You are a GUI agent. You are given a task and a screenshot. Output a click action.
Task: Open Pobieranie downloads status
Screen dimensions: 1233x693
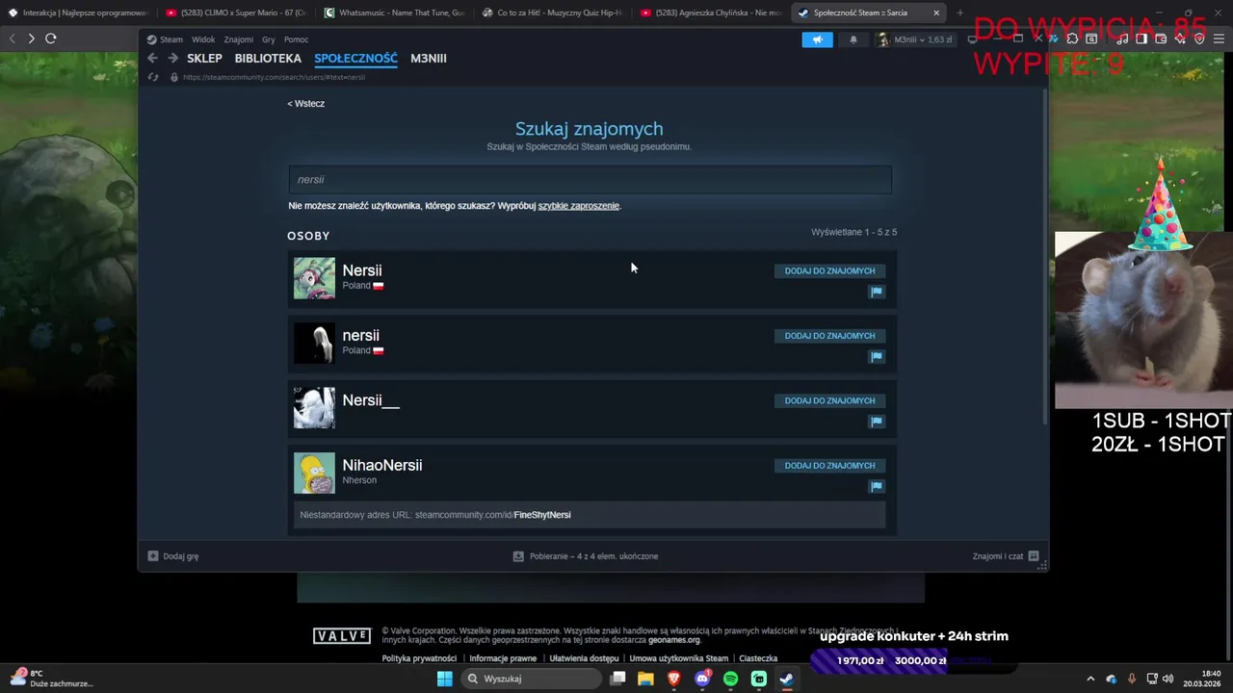pos(586,556)
